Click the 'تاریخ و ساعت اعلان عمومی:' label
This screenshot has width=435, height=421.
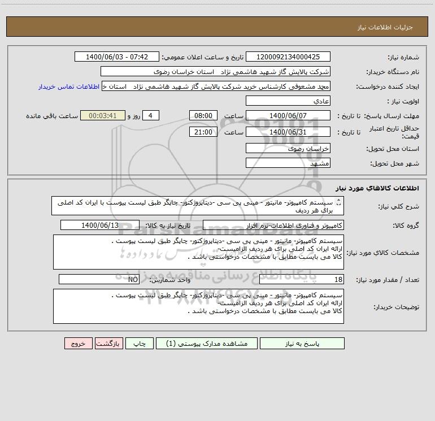pyautogui.click(x=202, y=57)
